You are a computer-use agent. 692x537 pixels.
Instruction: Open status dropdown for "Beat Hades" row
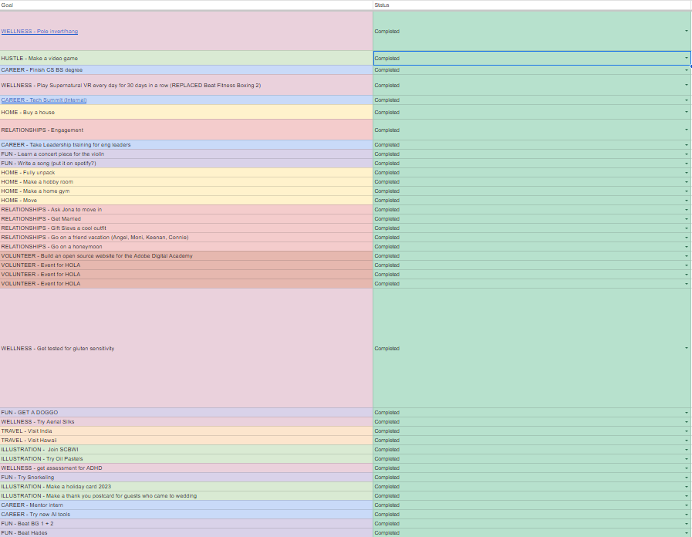[686, 533]
